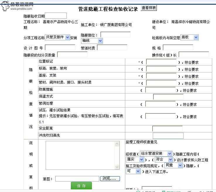
Task: Click the 防腐措施 row input field
Action: click(160, 90)
